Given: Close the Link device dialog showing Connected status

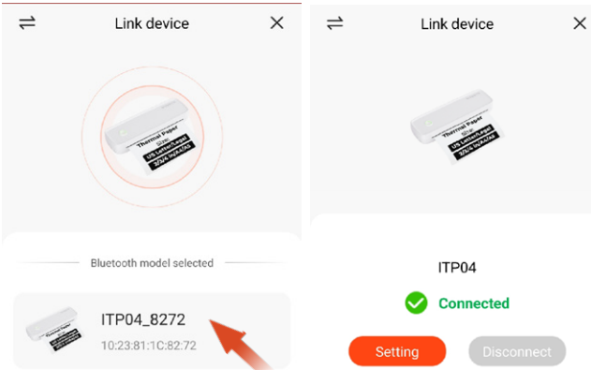Looking at the screenshot, I should (x=580, y=23).
